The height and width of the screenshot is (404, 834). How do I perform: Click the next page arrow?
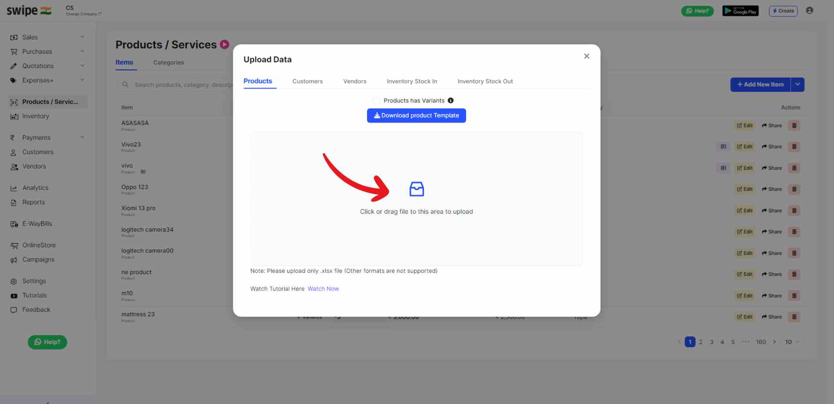(774, 342)
